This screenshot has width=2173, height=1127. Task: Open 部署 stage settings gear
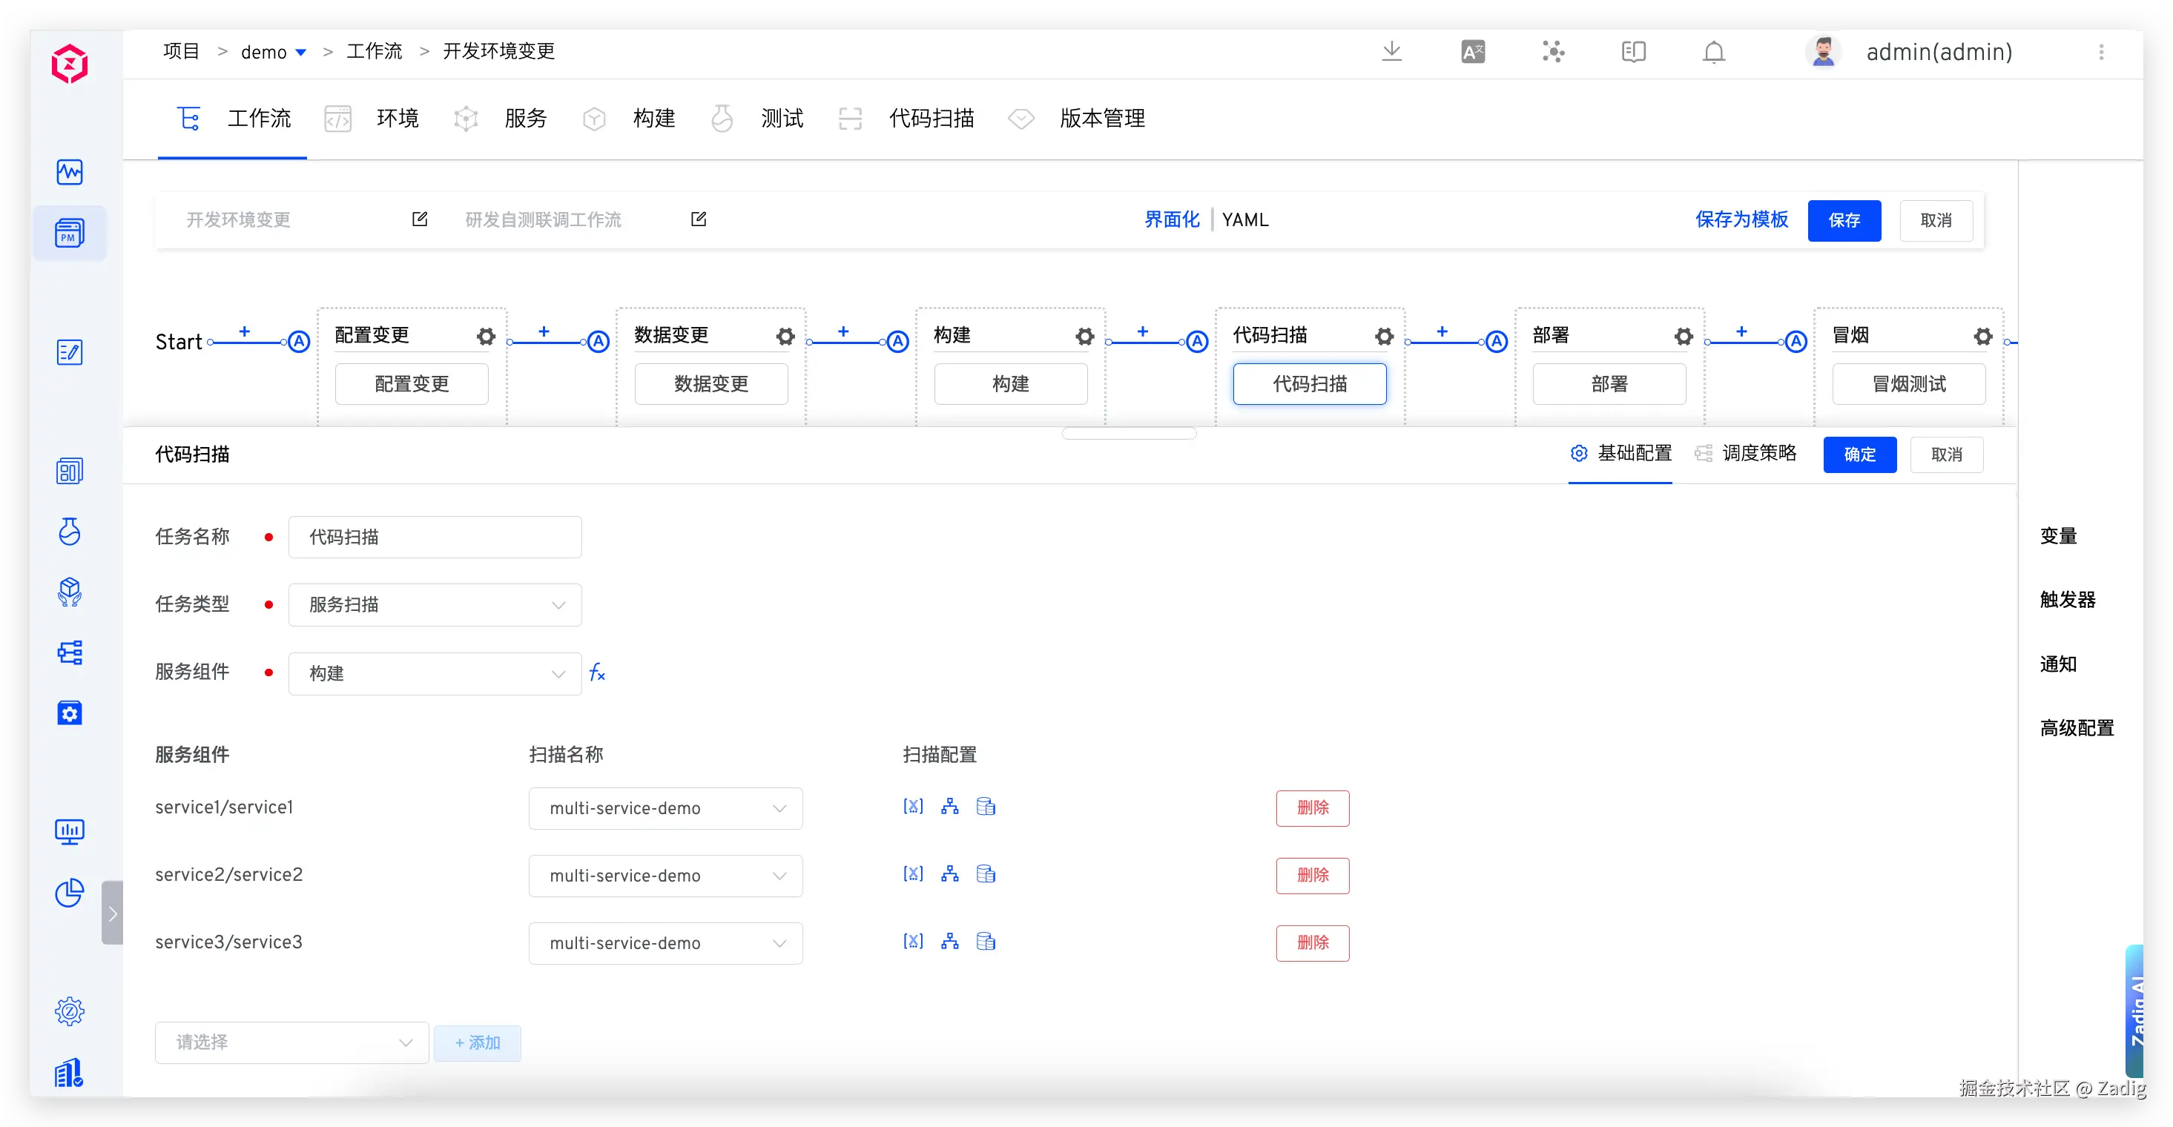pyautogui.click(x=1684, y=336)
